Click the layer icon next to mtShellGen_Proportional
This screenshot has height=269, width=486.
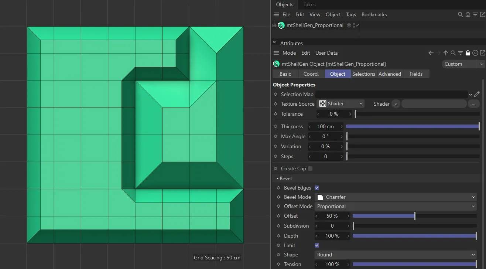pyautogui.click(x=349, y=25)
